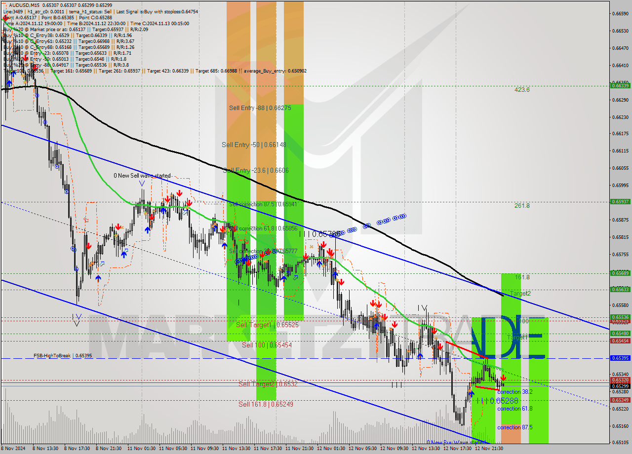Screen dimensions: 632x454
Task: Click the blue 0.65395 price axis tag
Action: tap(620, 358)
